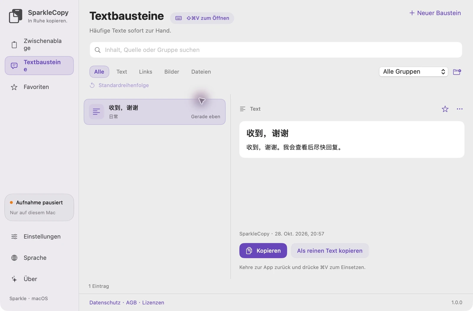This screenshot has height=311, width=473.
Task: Click the Kopieren button
Action: click(x=263, y=251)
